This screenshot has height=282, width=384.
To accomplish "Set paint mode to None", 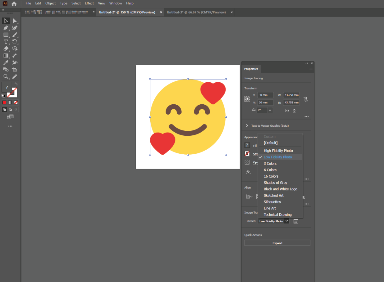I will point(16,102).
